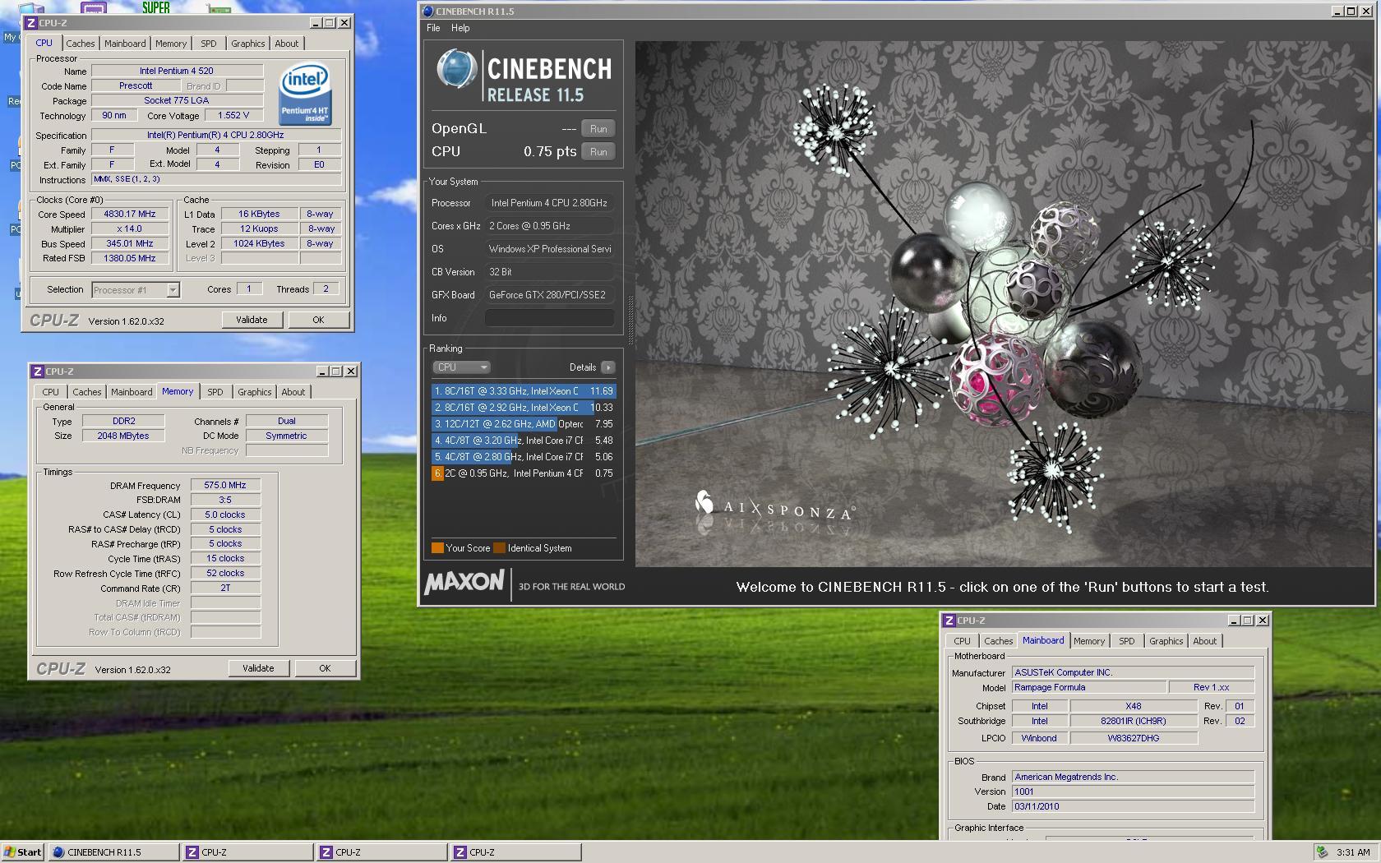Click the DRAM Frequency value 575.0 MHz
The image size is (1381, 863).
click(225, 485)
